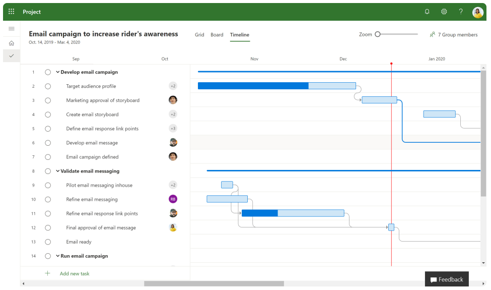Open assignee avatar for Refine email response link points
491x290 pixels.
[x=173, y=213]
